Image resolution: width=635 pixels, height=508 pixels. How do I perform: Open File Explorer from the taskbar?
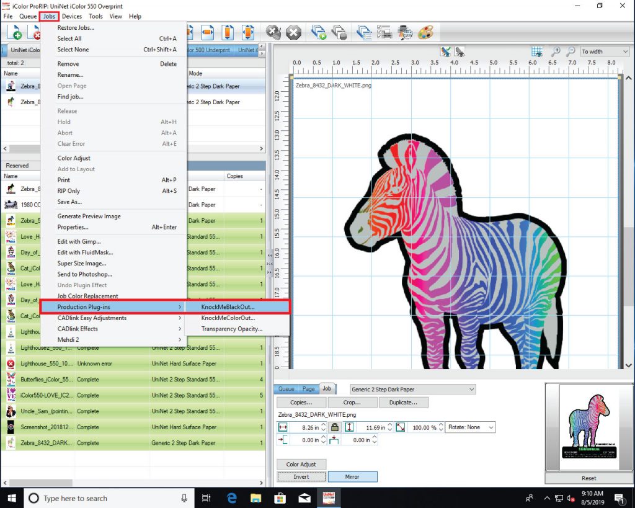pyautogui.click(x=256, y=498)
